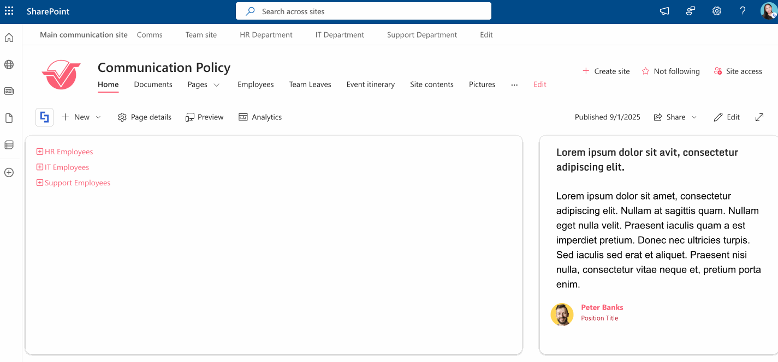Open the news icon in left rail

point(9,91)
